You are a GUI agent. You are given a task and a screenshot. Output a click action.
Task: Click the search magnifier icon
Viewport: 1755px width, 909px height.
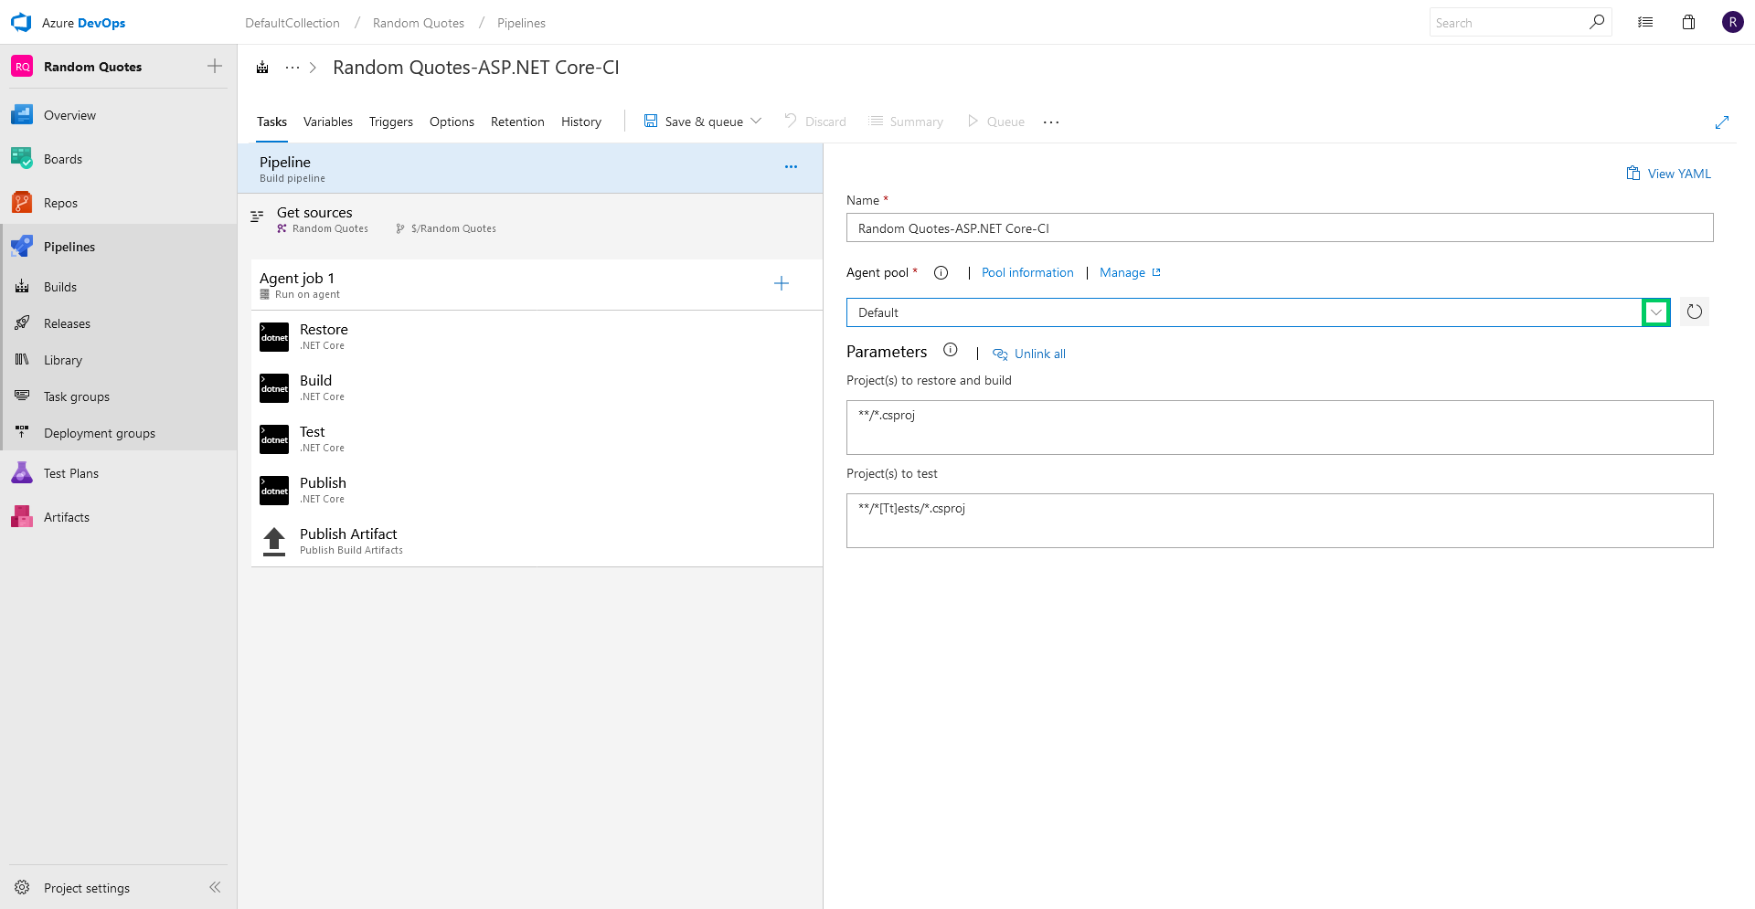(x=1597, y=22)
